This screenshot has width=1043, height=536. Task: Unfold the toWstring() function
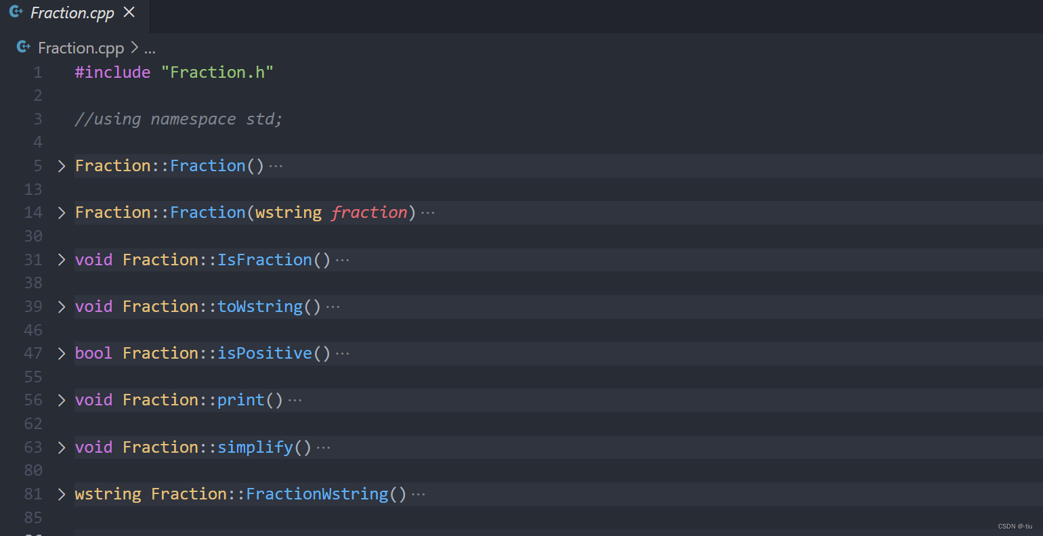(x=62, y=307)
